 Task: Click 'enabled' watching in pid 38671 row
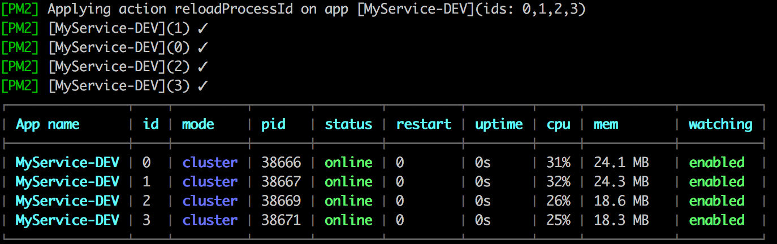(x=716, y=220)
